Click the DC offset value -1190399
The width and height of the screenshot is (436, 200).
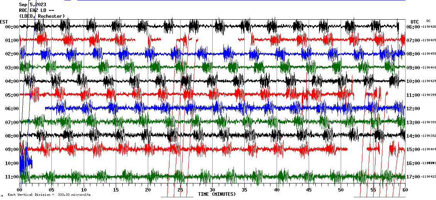[428, 95]
